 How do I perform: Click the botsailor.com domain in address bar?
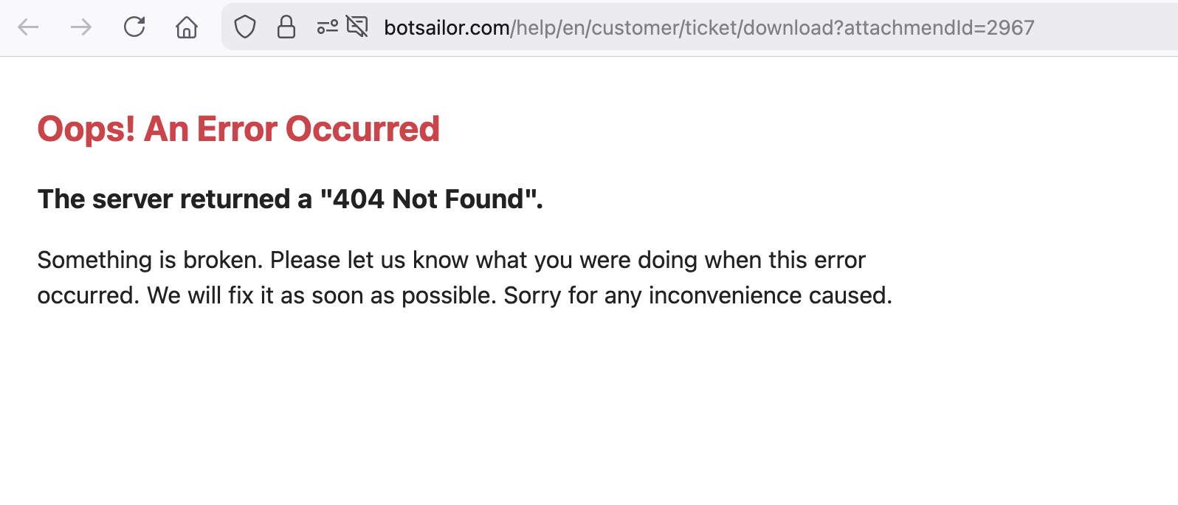coord(447,28)
